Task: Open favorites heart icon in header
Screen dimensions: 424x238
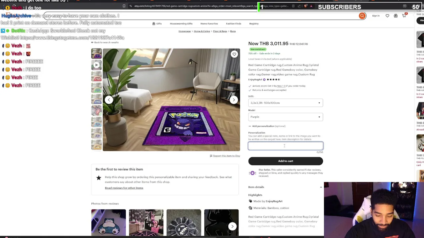Action: click(387, 16)
